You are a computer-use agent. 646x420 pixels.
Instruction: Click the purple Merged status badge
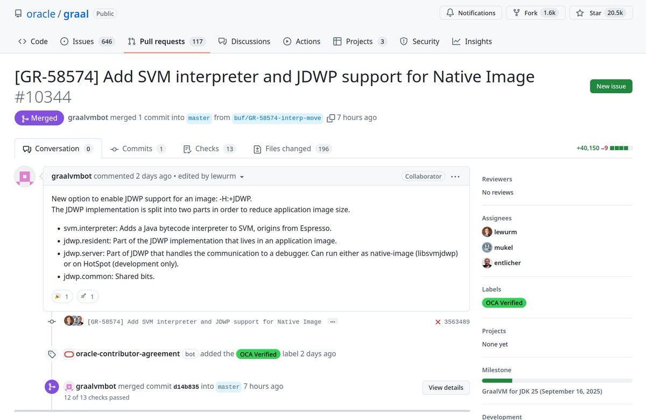click(39, 118)
